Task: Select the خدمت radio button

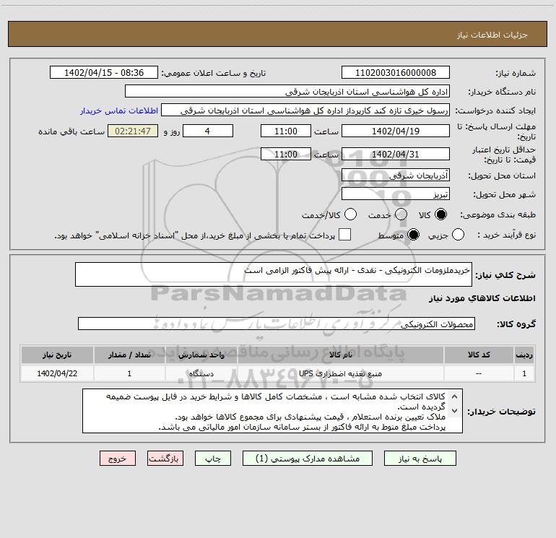Action: pos(401,214)
